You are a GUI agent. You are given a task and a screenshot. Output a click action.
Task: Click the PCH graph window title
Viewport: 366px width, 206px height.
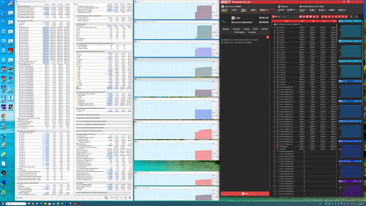click(138, 99)
